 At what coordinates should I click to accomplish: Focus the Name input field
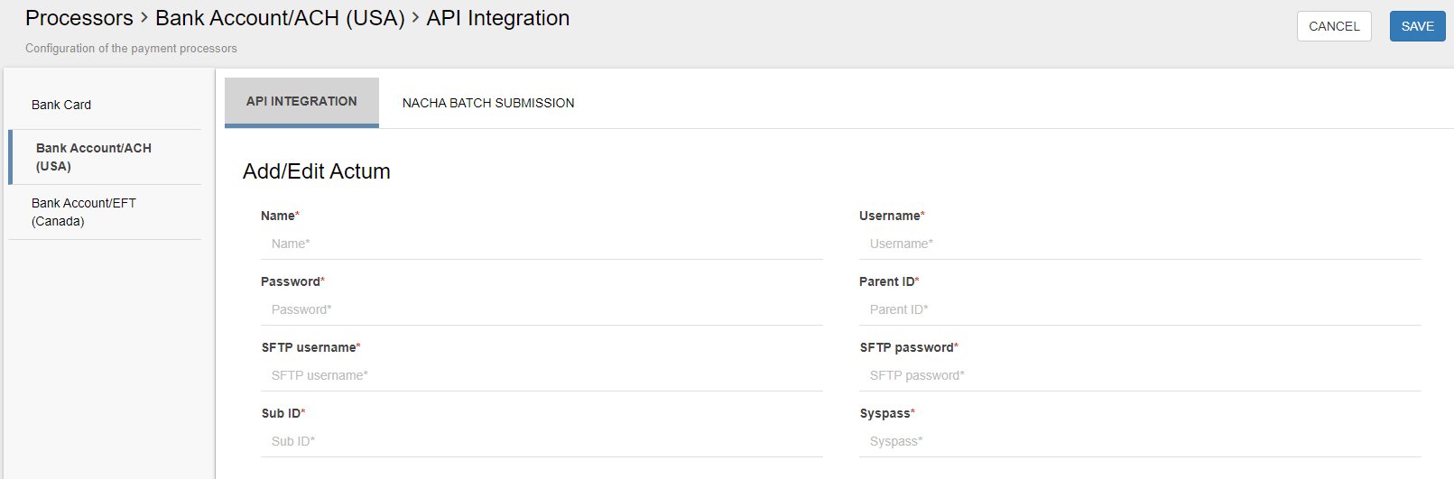coord(542,244)
